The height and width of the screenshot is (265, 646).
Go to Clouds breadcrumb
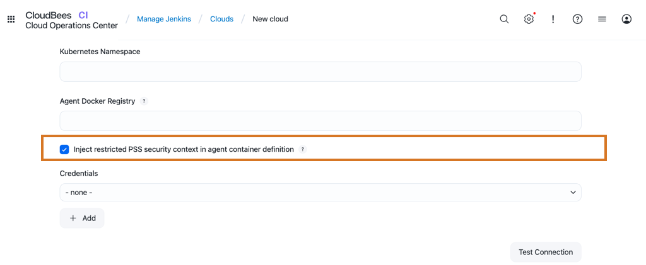tap(221, 20)
